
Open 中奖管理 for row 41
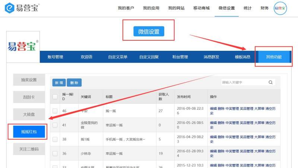coord(232,123)
